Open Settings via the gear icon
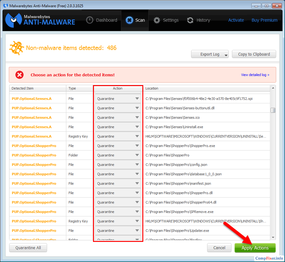This screenshot has height=262, width=285. pyautogui.click(x=157, y=20)
